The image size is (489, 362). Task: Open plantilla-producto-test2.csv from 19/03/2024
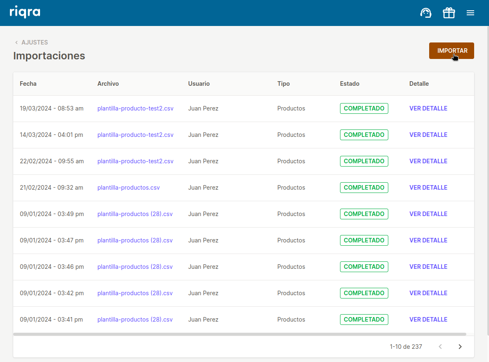tap(135, 108)
